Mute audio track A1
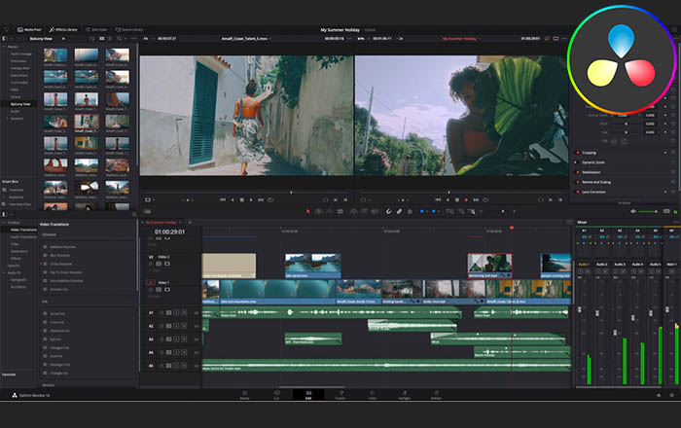The width and height of the screenshot is (681, 428). tap(184, 312)
